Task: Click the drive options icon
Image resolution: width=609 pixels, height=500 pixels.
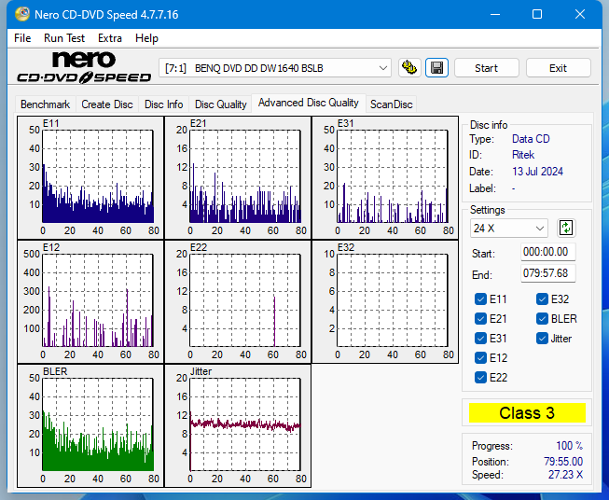Action: 409,68
